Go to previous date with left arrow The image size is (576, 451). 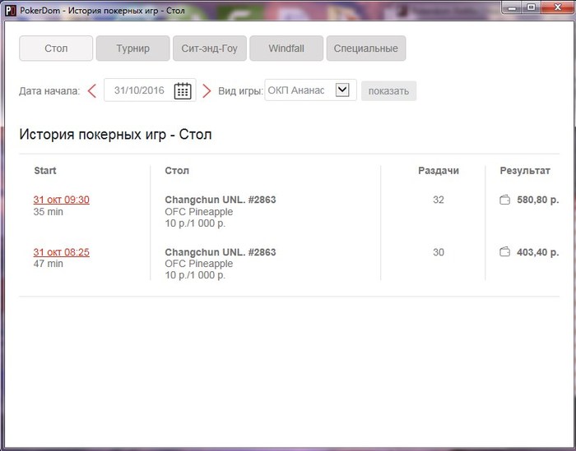click(x=92, y=91)
